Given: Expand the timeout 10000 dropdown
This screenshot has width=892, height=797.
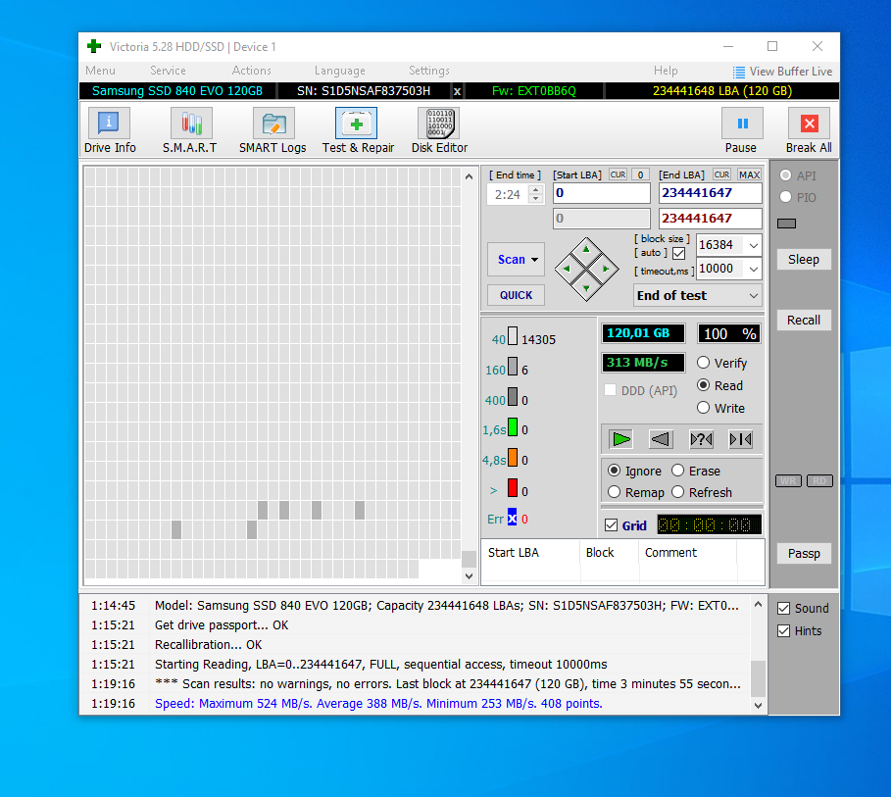Looking at the screenshot, I should [752, 269].
